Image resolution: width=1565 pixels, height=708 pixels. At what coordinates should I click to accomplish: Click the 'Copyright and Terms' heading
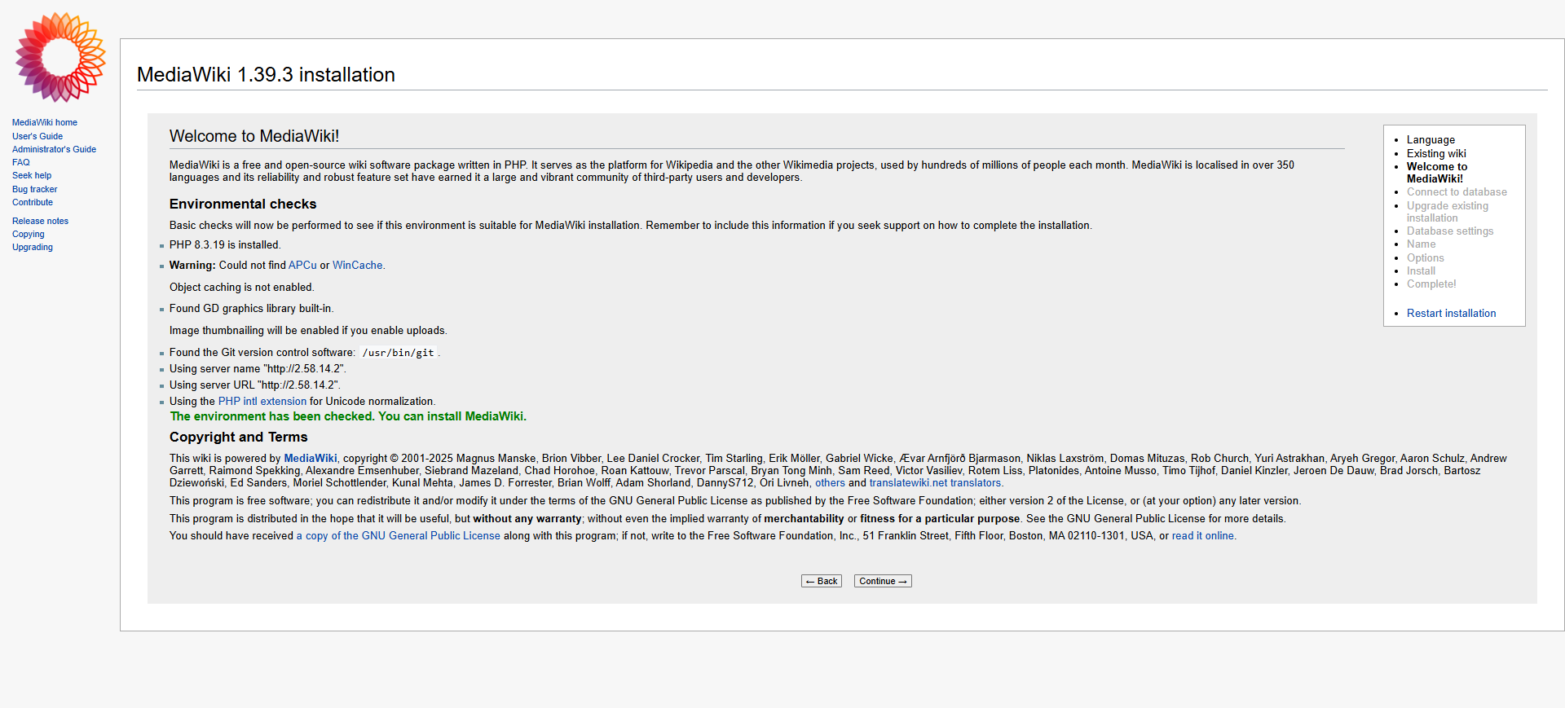click(x=239, y=438)
